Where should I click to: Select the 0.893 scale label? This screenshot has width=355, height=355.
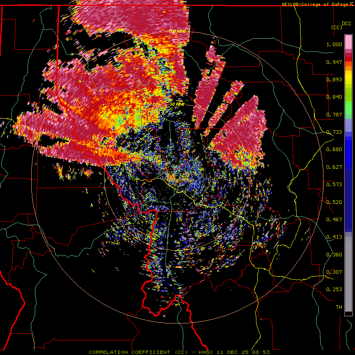pos(334,79)
